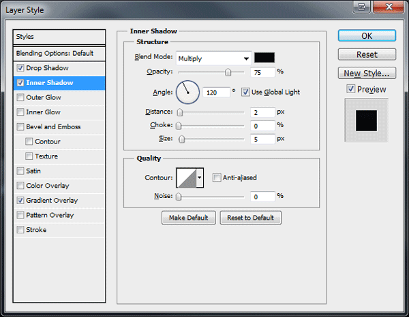Toggle Use Global Light checkbox
Image resolution: width=409 pixels, height=317 pixels.
(x=245, y=92)
